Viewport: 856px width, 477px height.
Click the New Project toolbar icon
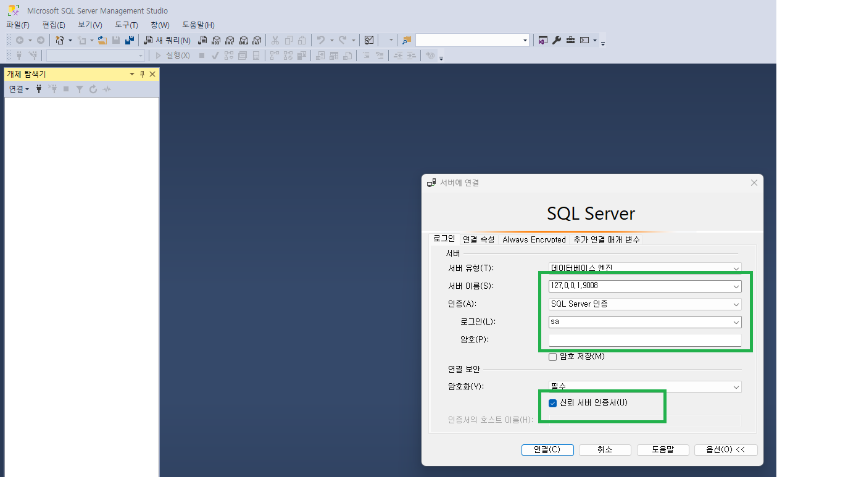60,40
